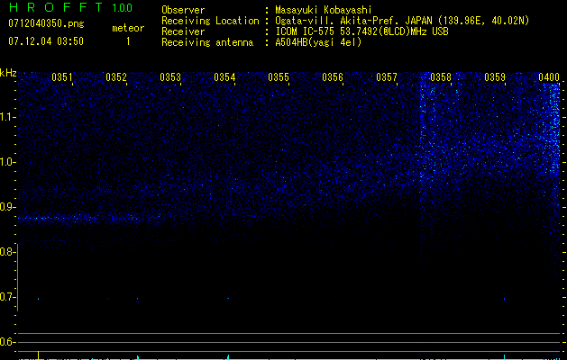Click the 0.6 kHz axis label
Image resolution: width=567 pixels, height=360 pixels.
(7, 342)
